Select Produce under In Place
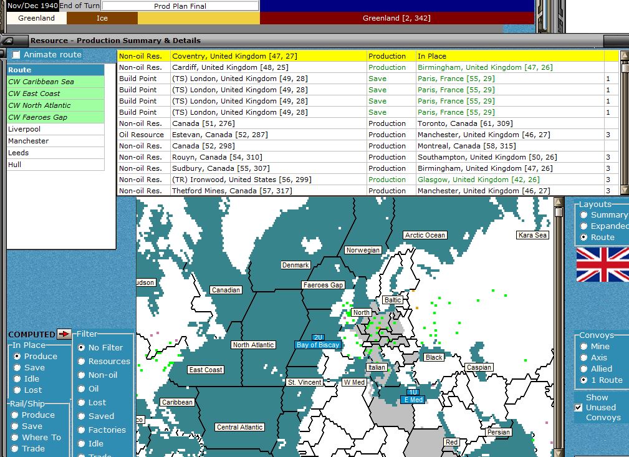The image size is (629, 457). [17, 356]
